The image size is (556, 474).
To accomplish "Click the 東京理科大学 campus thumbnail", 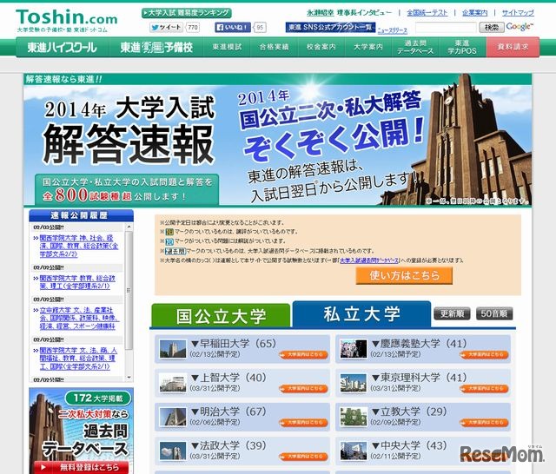I will tap(354, 383).
